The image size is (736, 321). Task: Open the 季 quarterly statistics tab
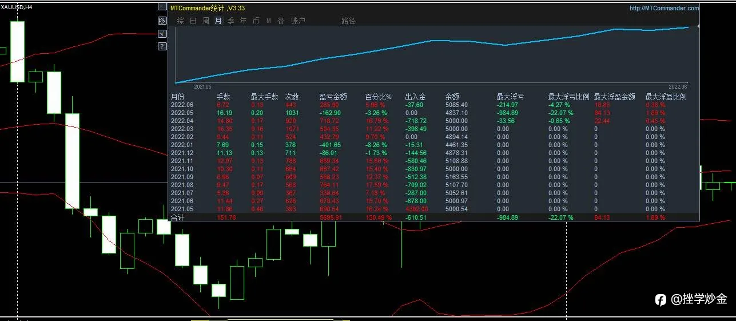pos(231,21)
